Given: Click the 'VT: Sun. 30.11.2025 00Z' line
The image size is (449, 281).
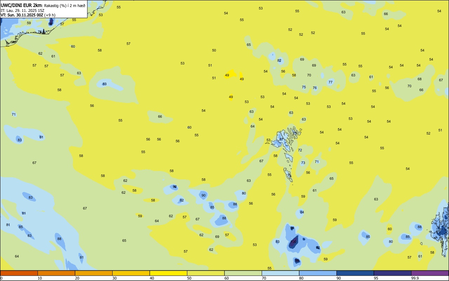Looking at the screenshot, I should pyautogui.click(x=22, y=15).
